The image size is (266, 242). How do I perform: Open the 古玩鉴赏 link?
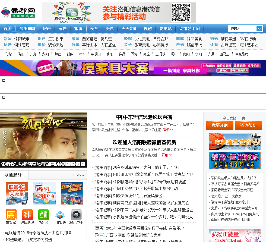point(229,45)
